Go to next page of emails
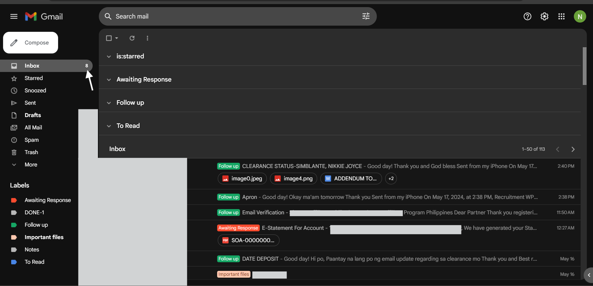The height and width of the screenshot is (286, 593). [x=573, y=149]
